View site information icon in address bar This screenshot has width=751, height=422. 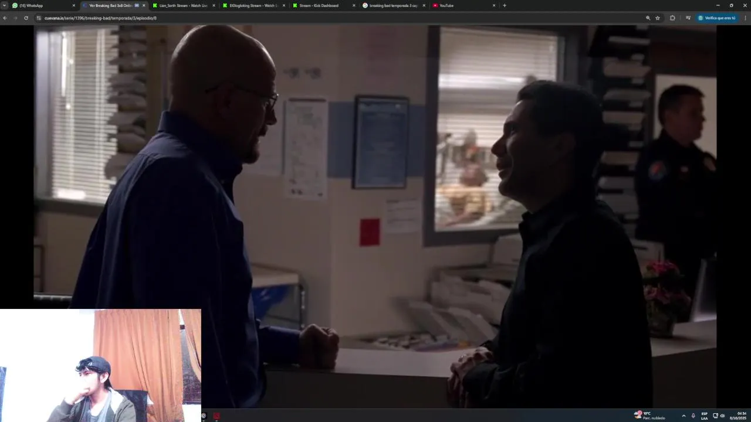click(x=39, y=18)
